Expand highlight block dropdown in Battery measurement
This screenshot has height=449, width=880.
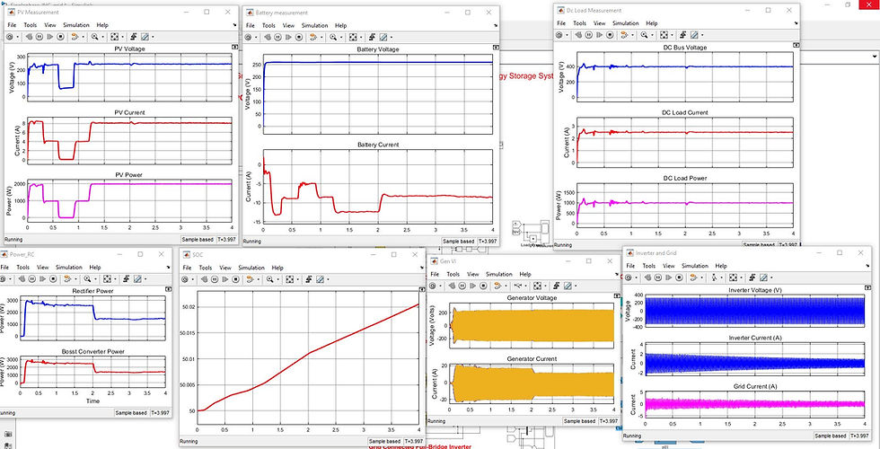(321, 37)
